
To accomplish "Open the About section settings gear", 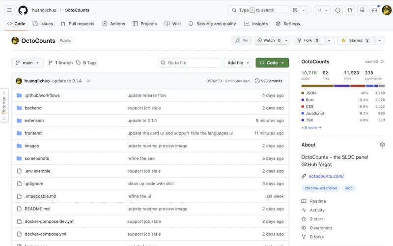I will 382,145.
